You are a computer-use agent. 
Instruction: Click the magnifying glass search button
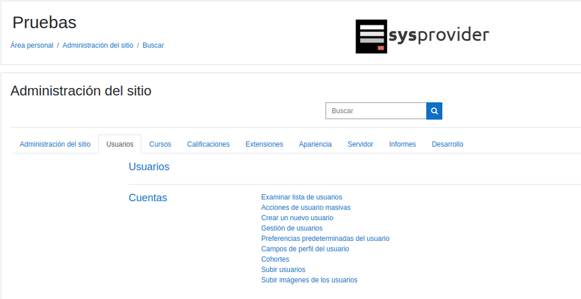click(x=434, y=111)
